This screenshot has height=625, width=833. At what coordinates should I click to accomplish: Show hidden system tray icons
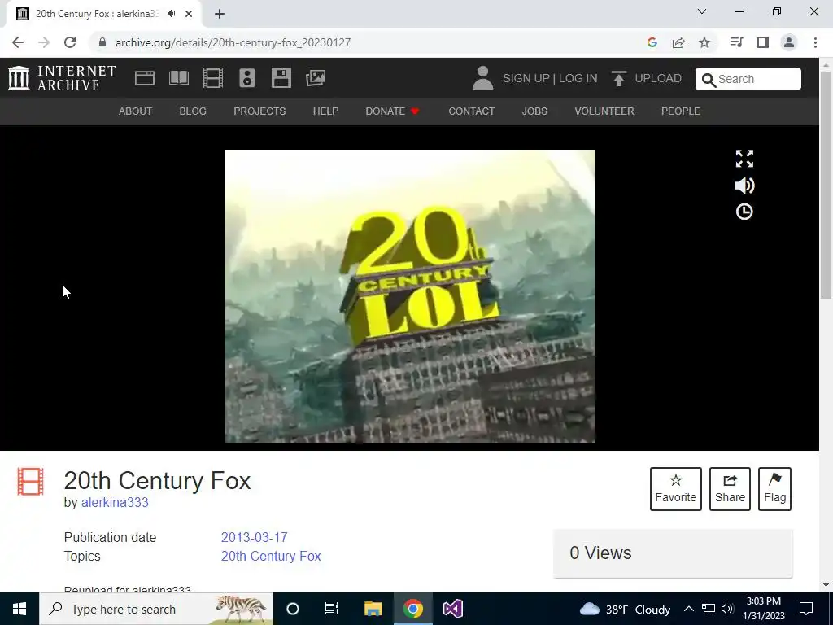pos(688,609)
